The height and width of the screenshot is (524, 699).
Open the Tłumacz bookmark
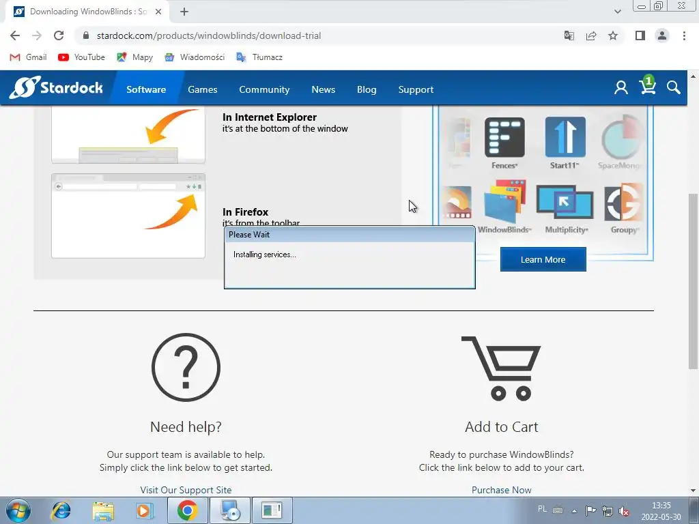coord(259,57)
